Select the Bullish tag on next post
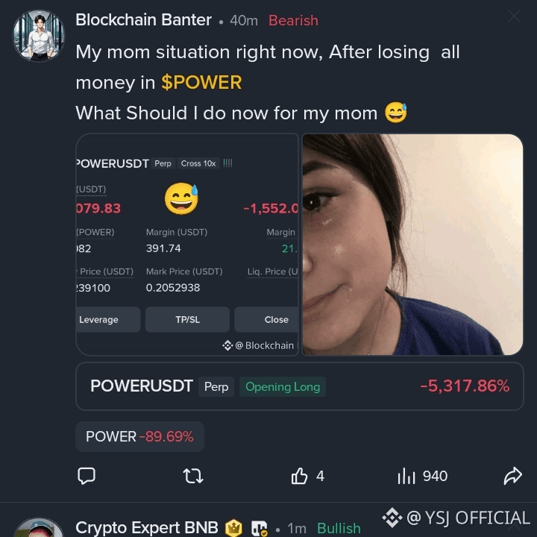 pos(339,528)
